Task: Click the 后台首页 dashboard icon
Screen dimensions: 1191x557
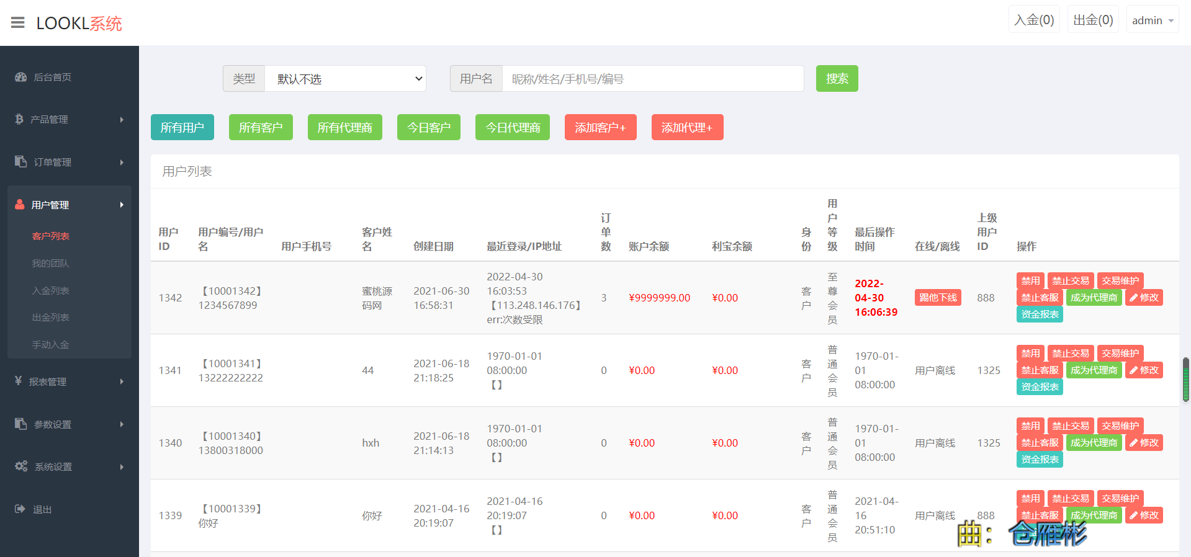Action: click(20, 77)
